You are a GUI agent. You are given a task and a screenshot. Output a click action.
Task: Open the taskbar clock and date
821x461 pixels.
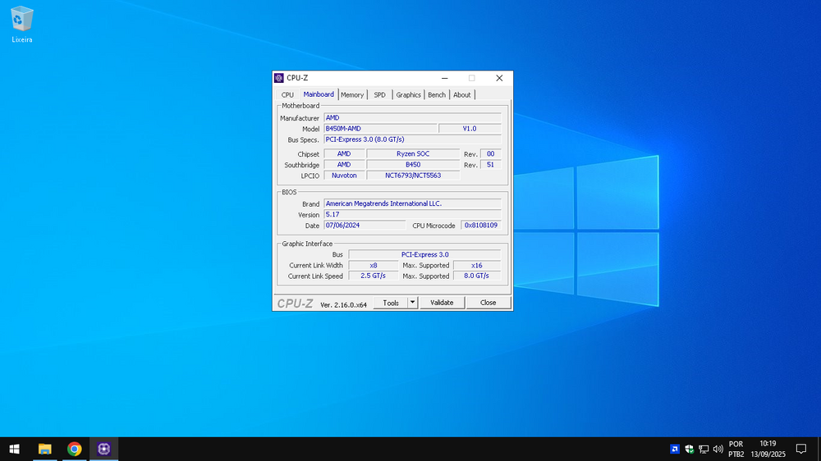click(768, 449)
